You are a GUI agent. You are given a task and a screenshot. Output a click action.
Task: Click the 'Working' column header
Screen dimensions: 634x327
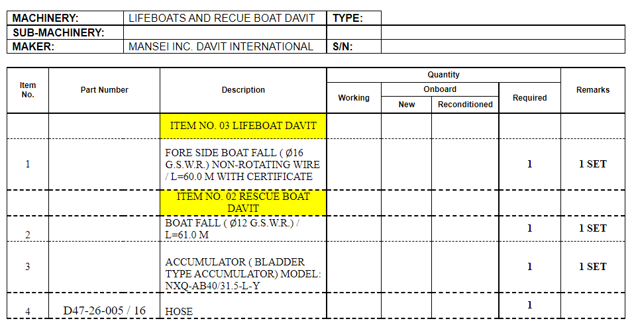[x=354, y=98]
